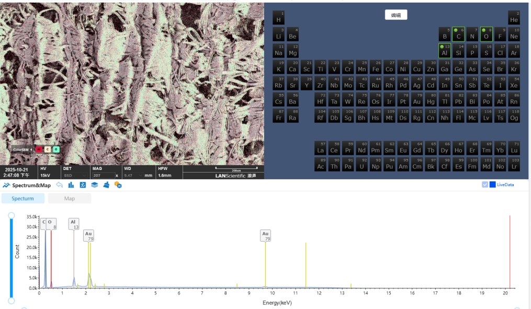Viewport: 531px width, 309px height.
Task: Click the undo arrow in Spectrum&Map toolbar
Action: 60,185
